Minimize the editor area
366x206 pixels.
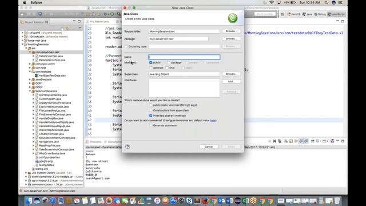[x=337, y=21]
